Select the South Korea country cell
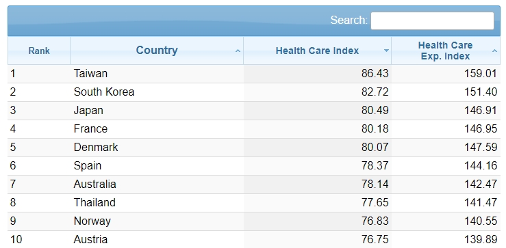 [x=104, y=92]
